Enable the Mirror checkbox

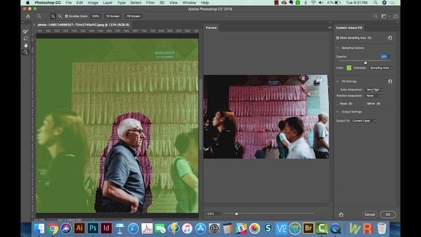[x=364, y=103]
